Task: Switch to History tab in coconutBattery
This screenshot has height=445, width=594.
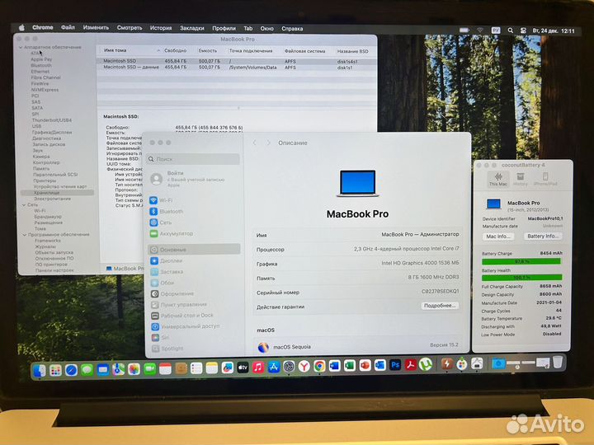Action: (x=520, y=179)
